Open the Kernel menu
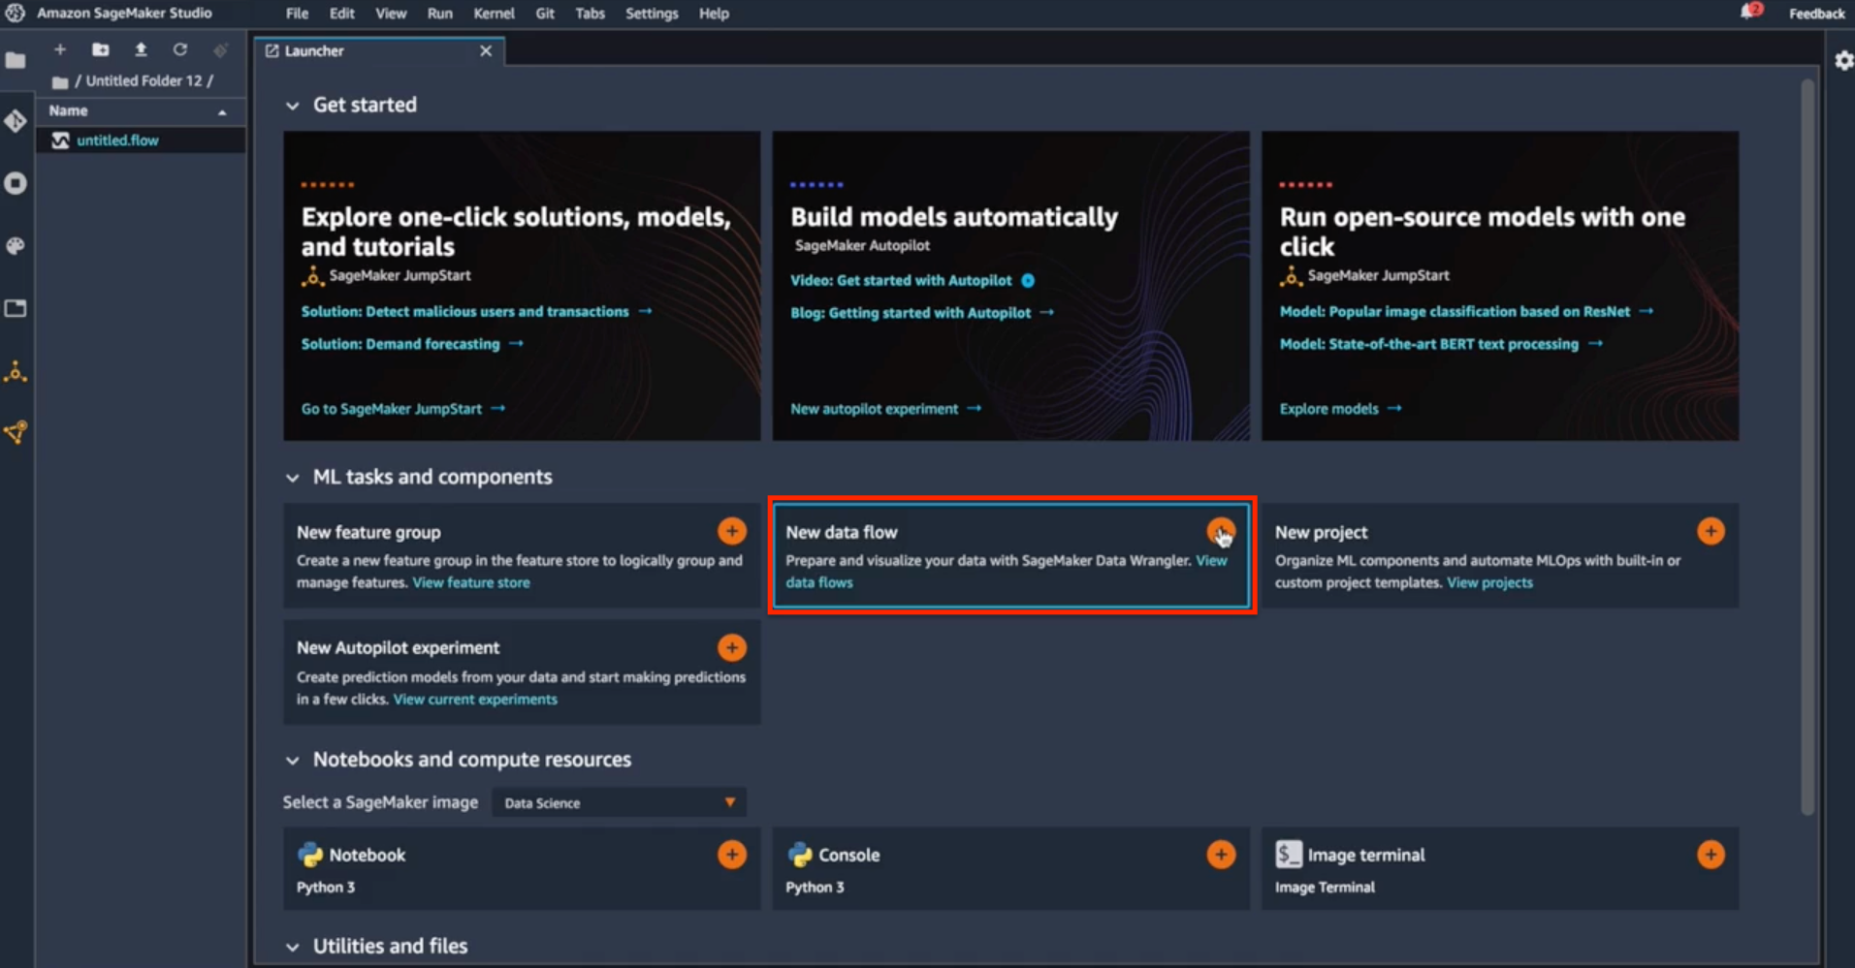This screenshot has width=1855, height=968. 494,14
